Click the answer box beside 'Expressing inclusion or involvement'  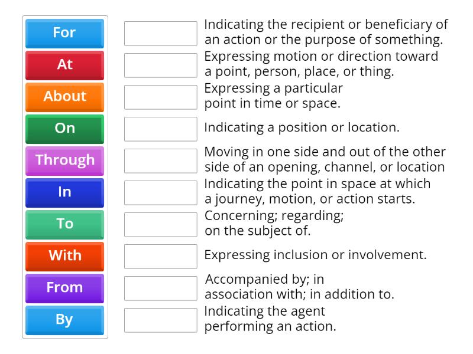pyautogui.click(x=161, y=256)
